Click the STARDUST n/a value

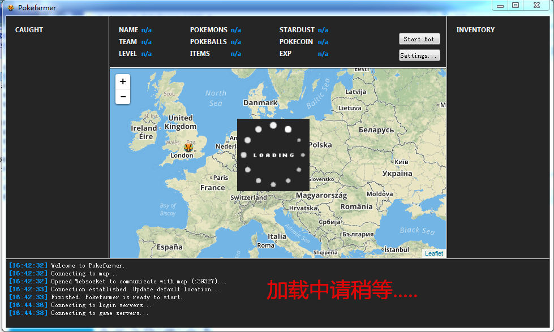coord(323,30)
